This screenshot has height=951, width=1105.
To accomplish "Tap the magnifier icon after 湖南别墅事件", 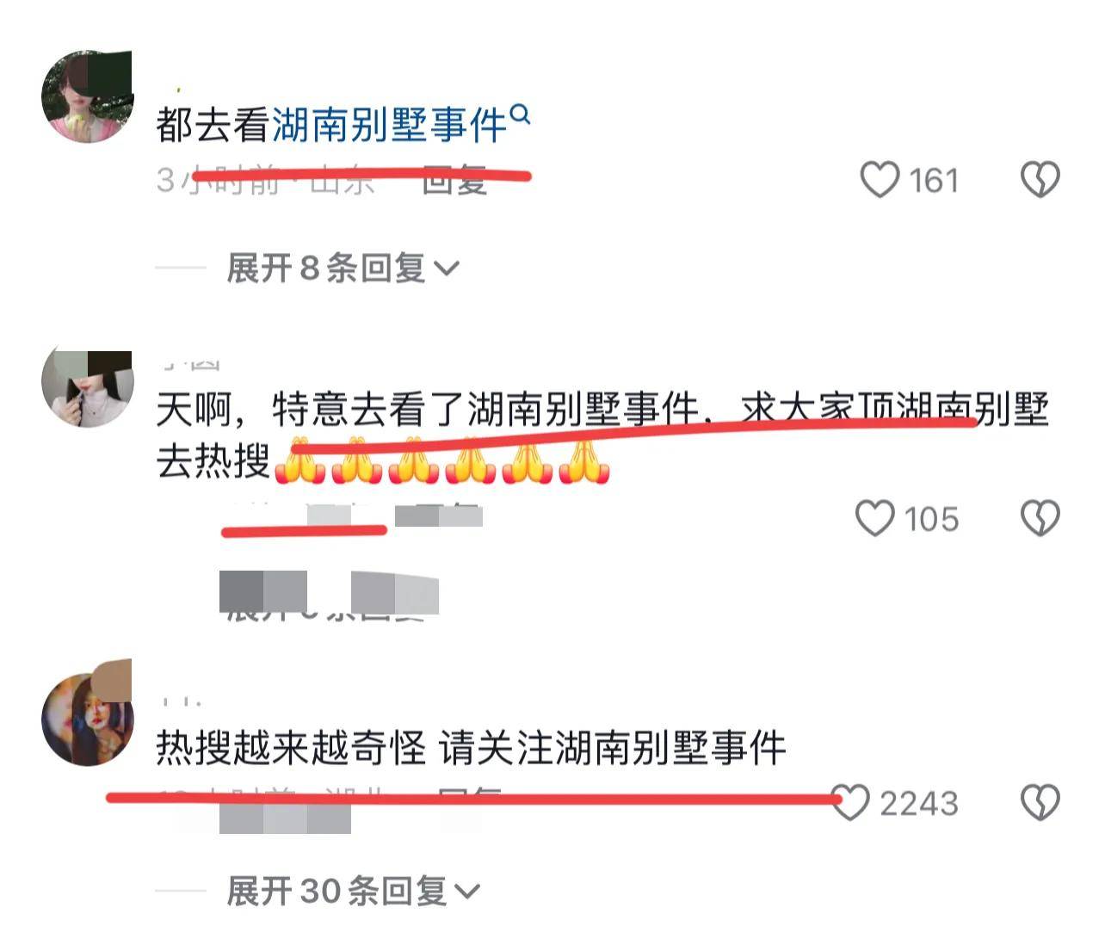I will click(521, 114).
